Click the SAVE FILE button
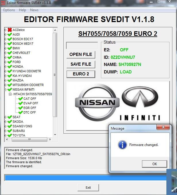This screenshot has width=177, height=195. 81,64
